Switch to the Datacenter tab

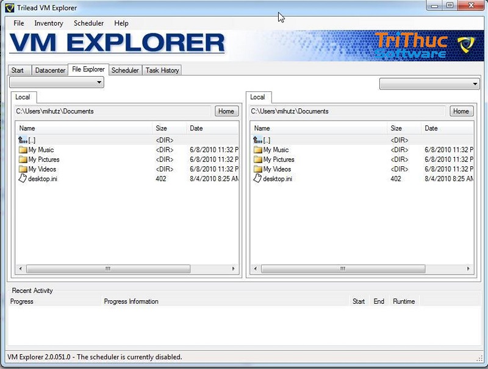click(50, 71)
